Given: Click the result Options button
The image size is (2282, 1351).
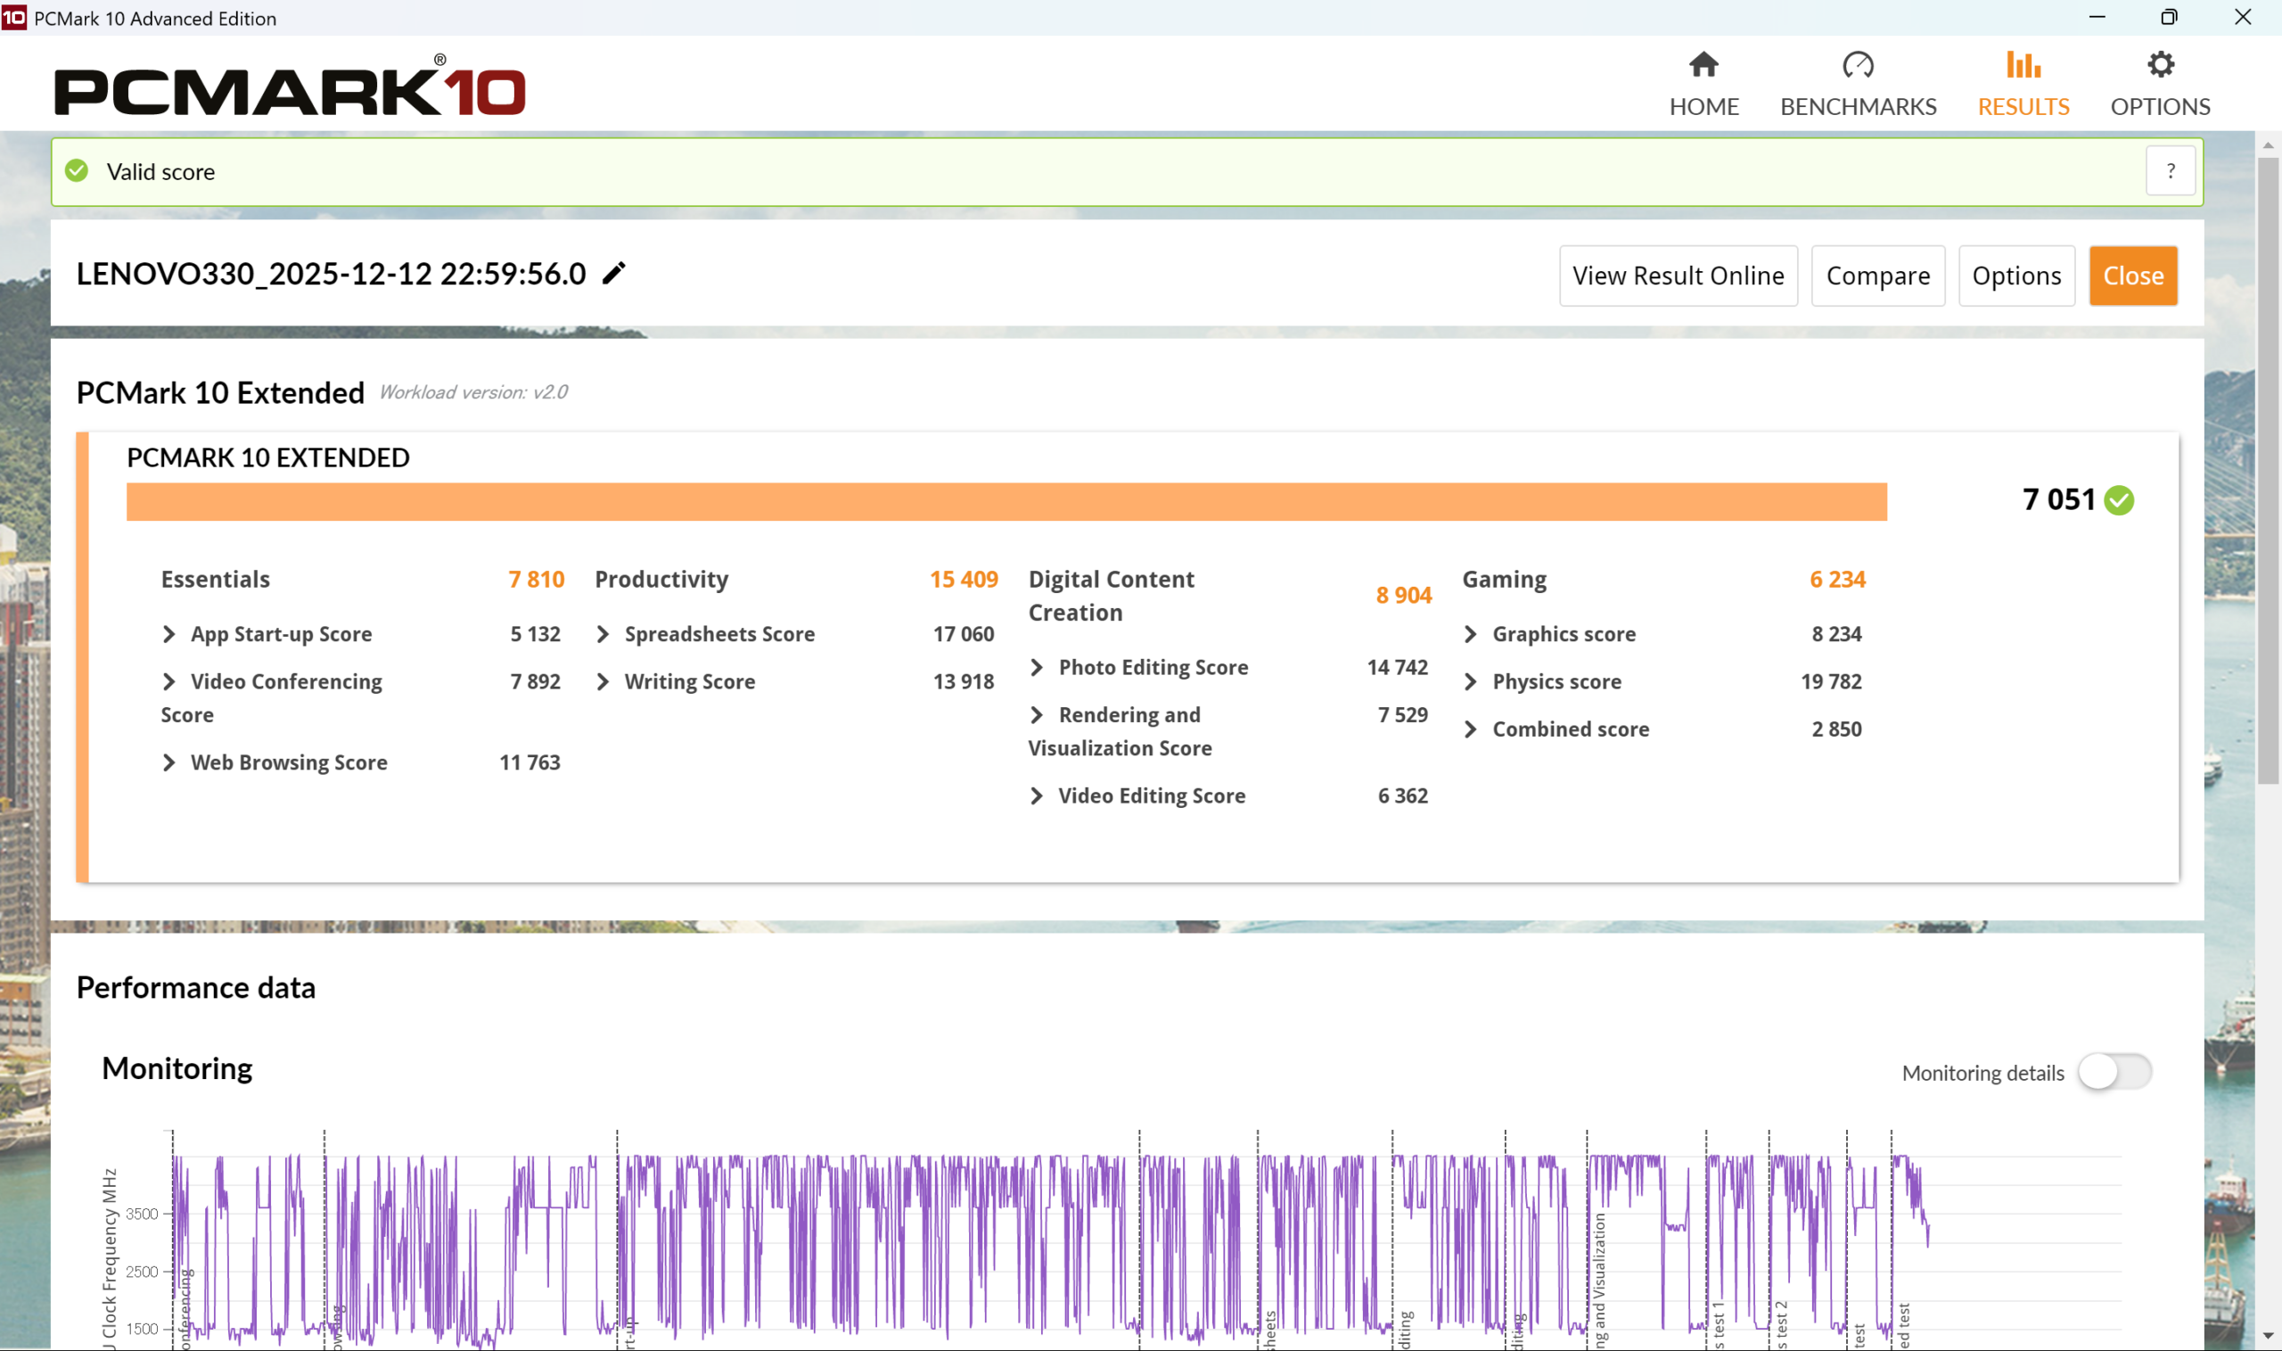Looking at the screenshot, I should (2015, 276).
